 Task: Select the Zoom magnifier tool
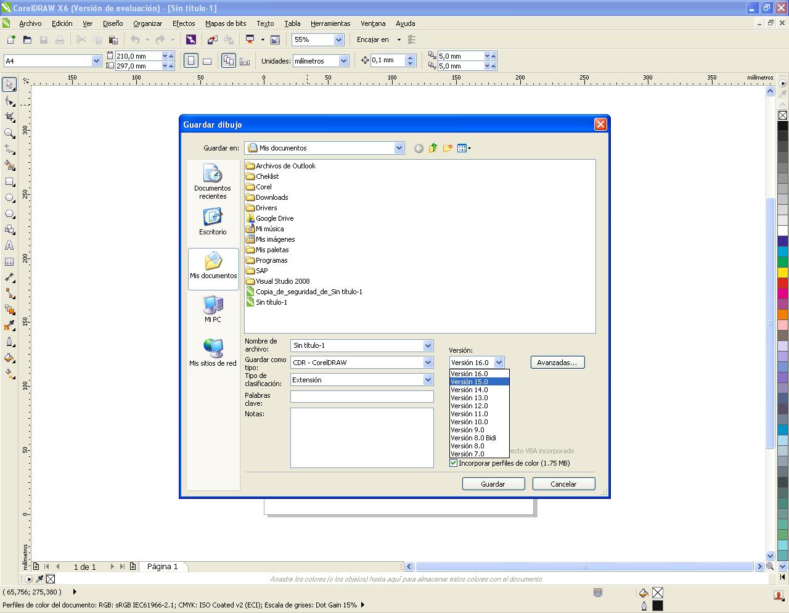tap(9, 133)
